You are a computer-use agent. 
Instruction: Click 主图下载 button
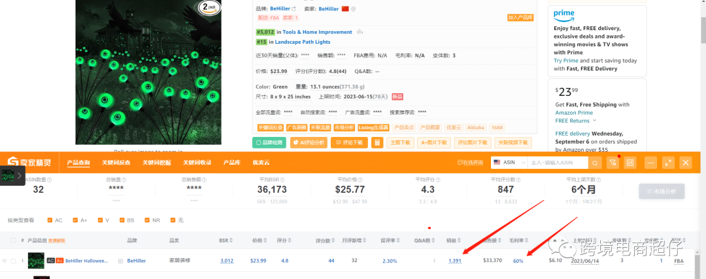[x=400, y=143]
